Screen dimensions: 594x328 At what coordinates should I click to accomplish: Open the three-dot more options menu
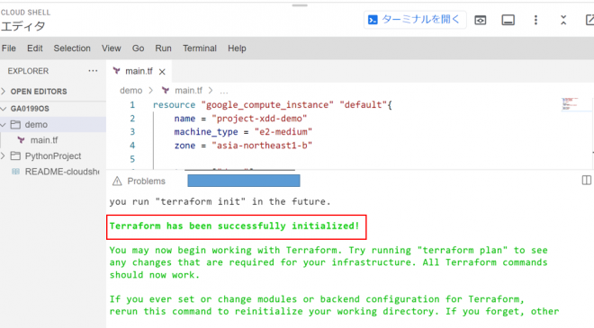pyautogui.click(x=535, y=20)
